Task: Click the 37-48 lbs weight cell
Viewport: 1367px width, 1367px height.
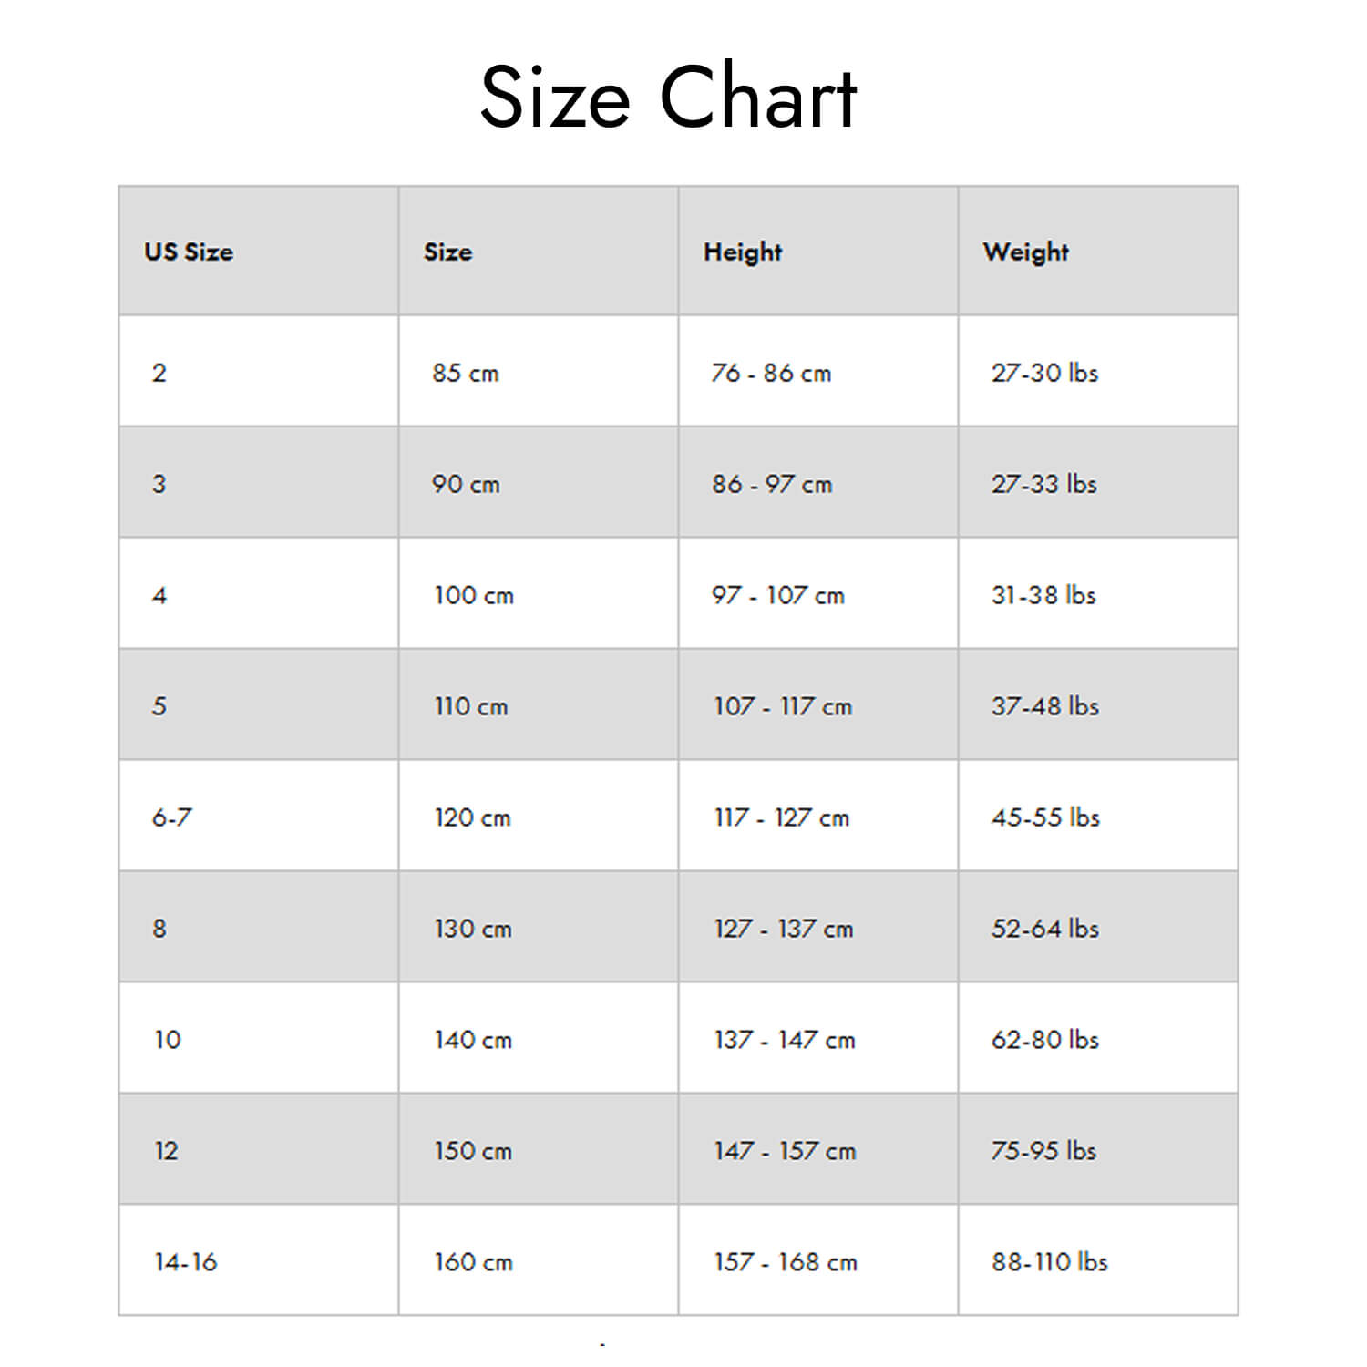Action: coord(1098,705)
